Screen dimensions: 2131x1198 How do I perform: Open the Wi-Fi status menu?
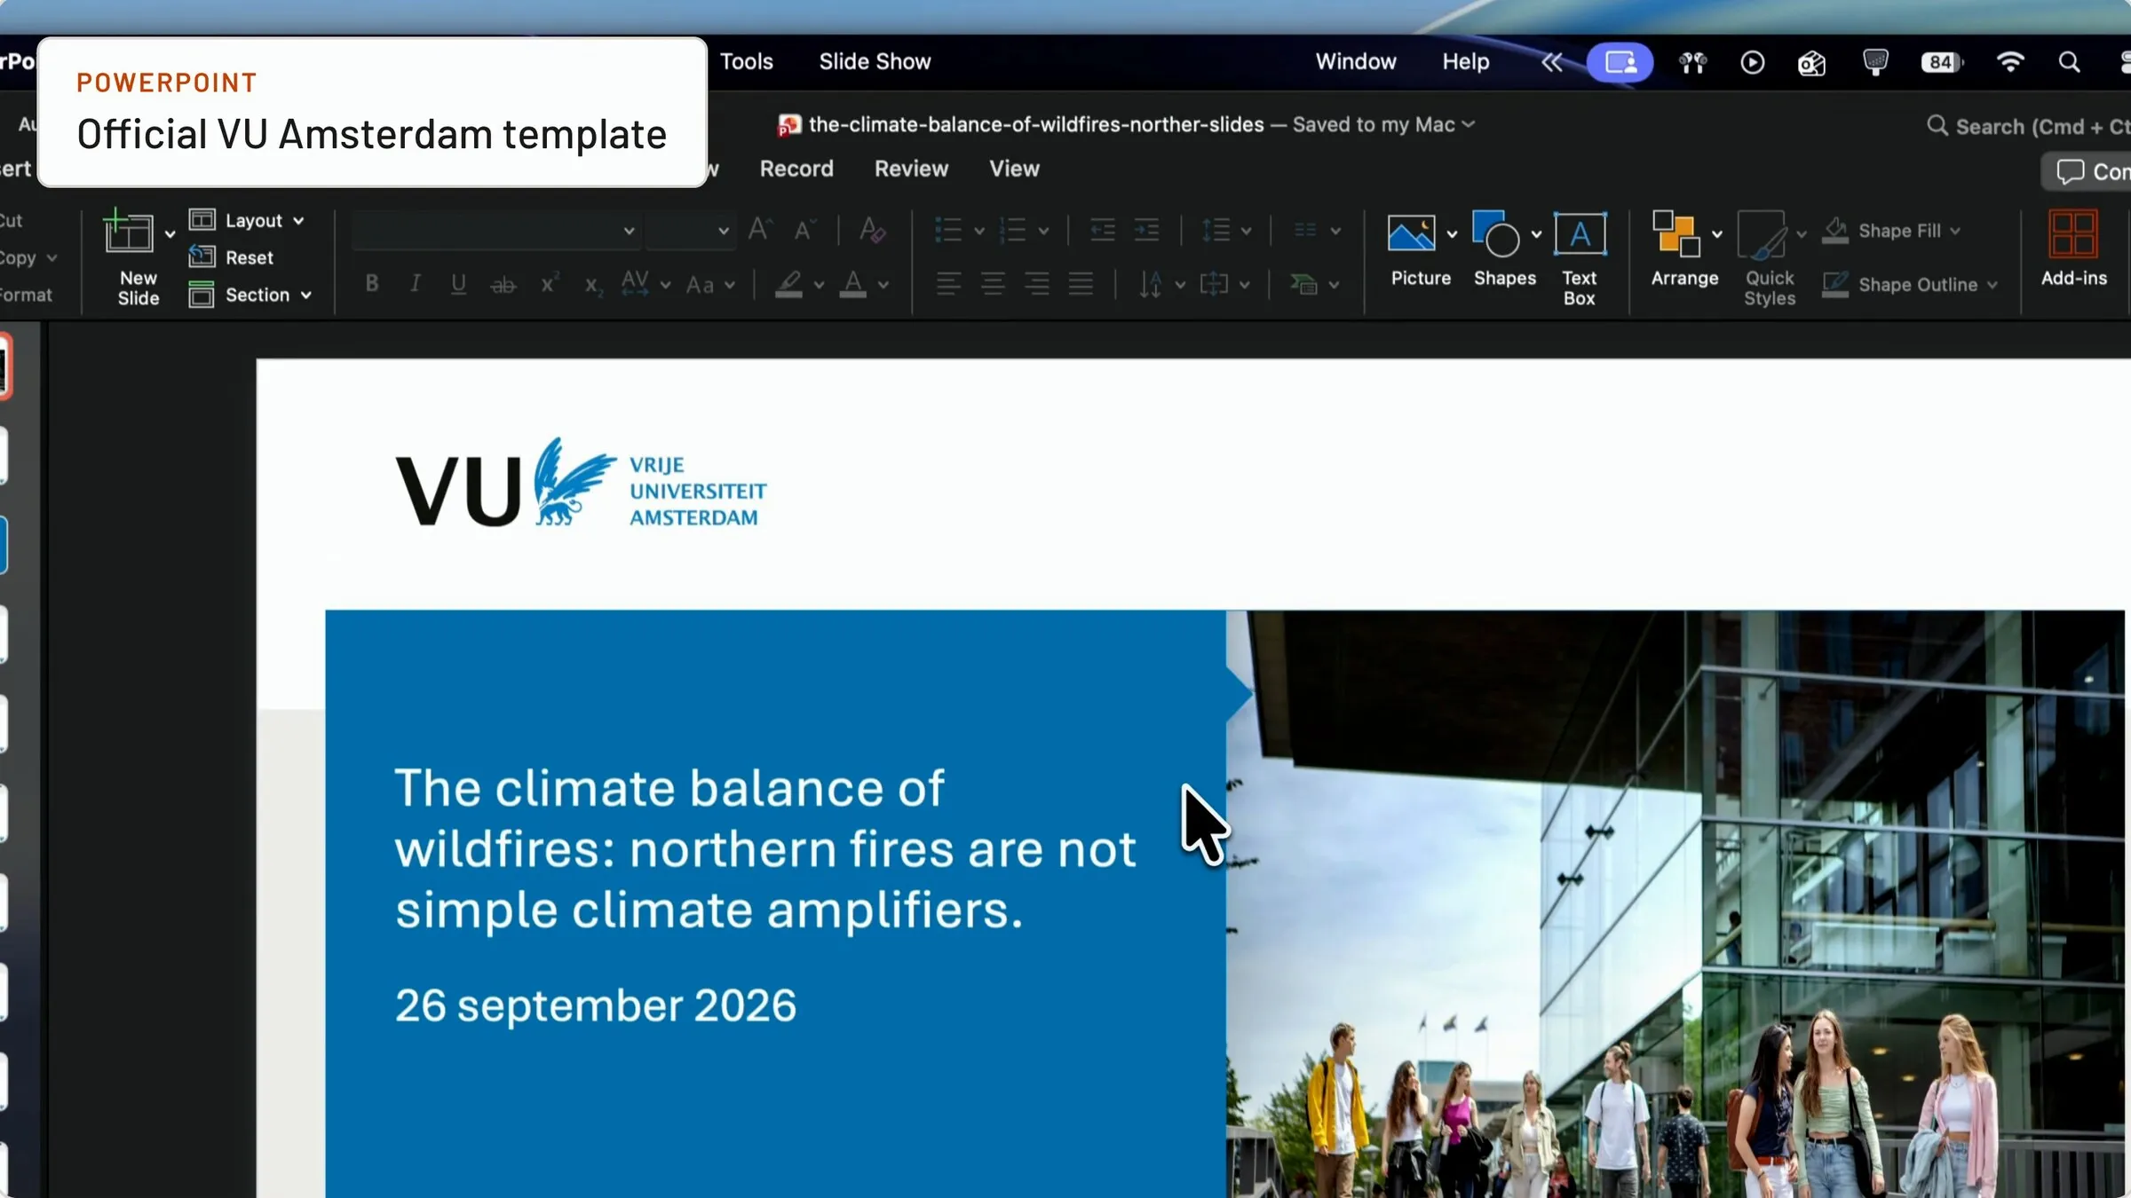pyautogui.click(x=2009, y=62)
